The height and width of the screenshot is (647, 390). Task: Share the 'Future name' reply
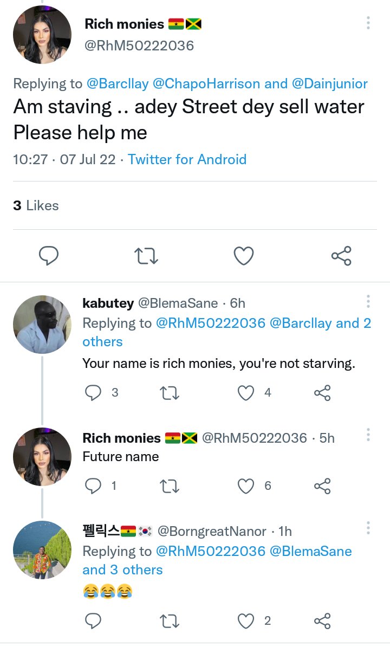322,486
